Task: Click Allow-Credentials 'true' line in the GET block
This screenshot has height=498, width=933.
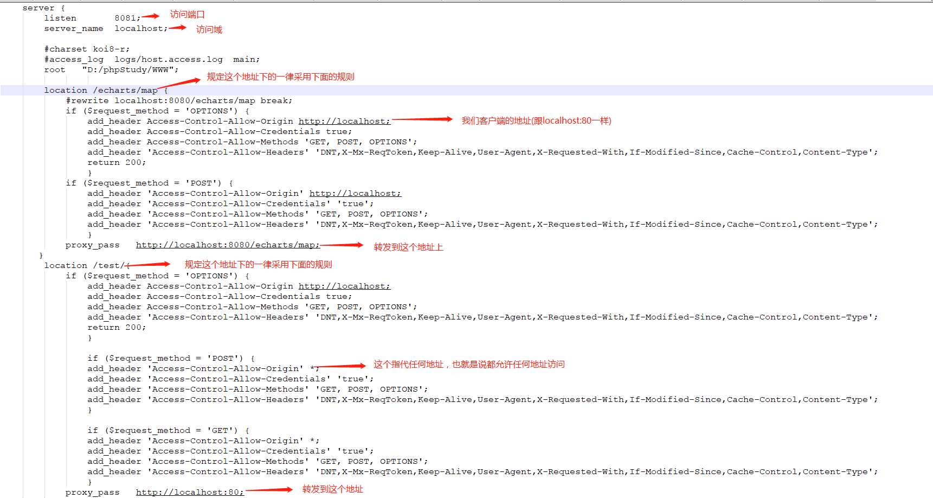Action: [x=230, y=451]
